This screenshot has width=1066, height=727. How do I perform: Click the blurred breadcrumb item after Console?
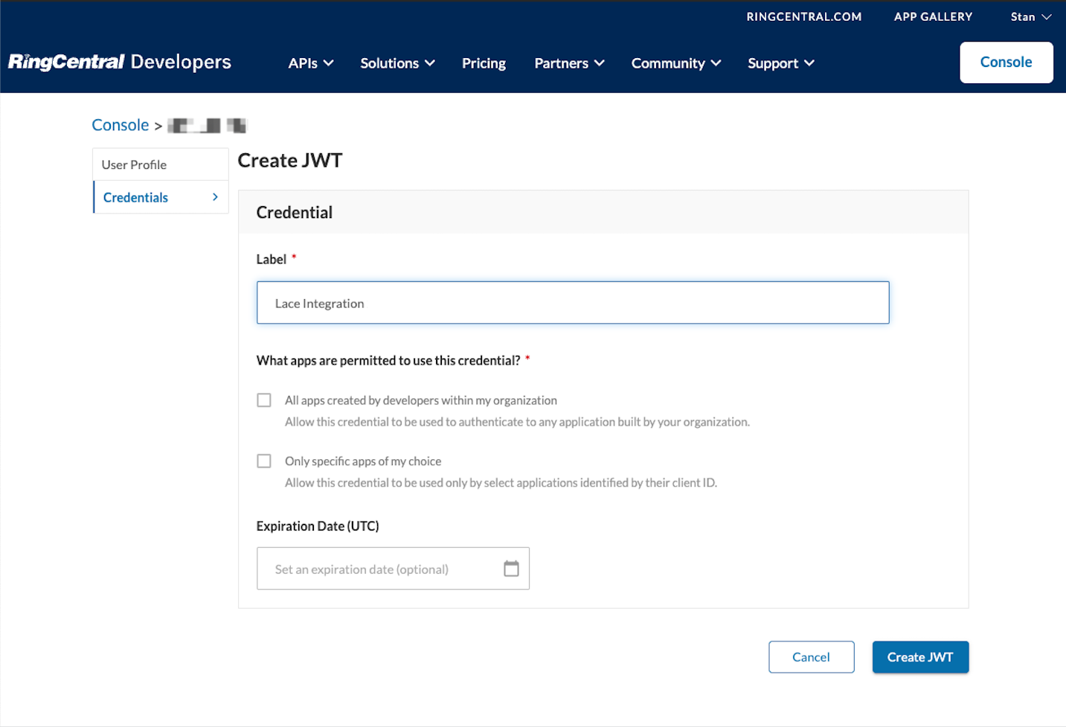pyautogui.click(x=207, y=126)
